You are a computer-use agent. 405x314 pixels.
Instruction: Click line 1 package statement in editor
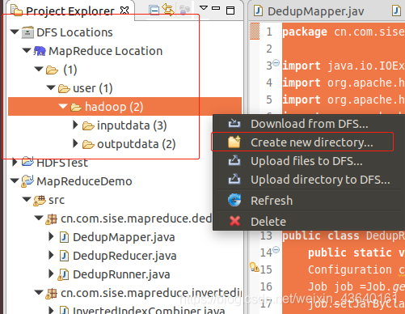(x=344, y=32)
